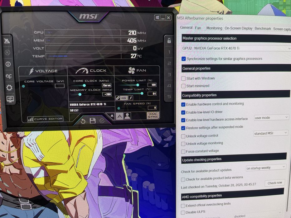The image size is (291, 218).
Task: Click the profile lock padlock icon
Action: tap(169, 40)
